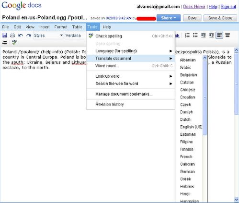Pick Czech from the translate submenu
The image size is (239, 203).
(x=185, y=105)
